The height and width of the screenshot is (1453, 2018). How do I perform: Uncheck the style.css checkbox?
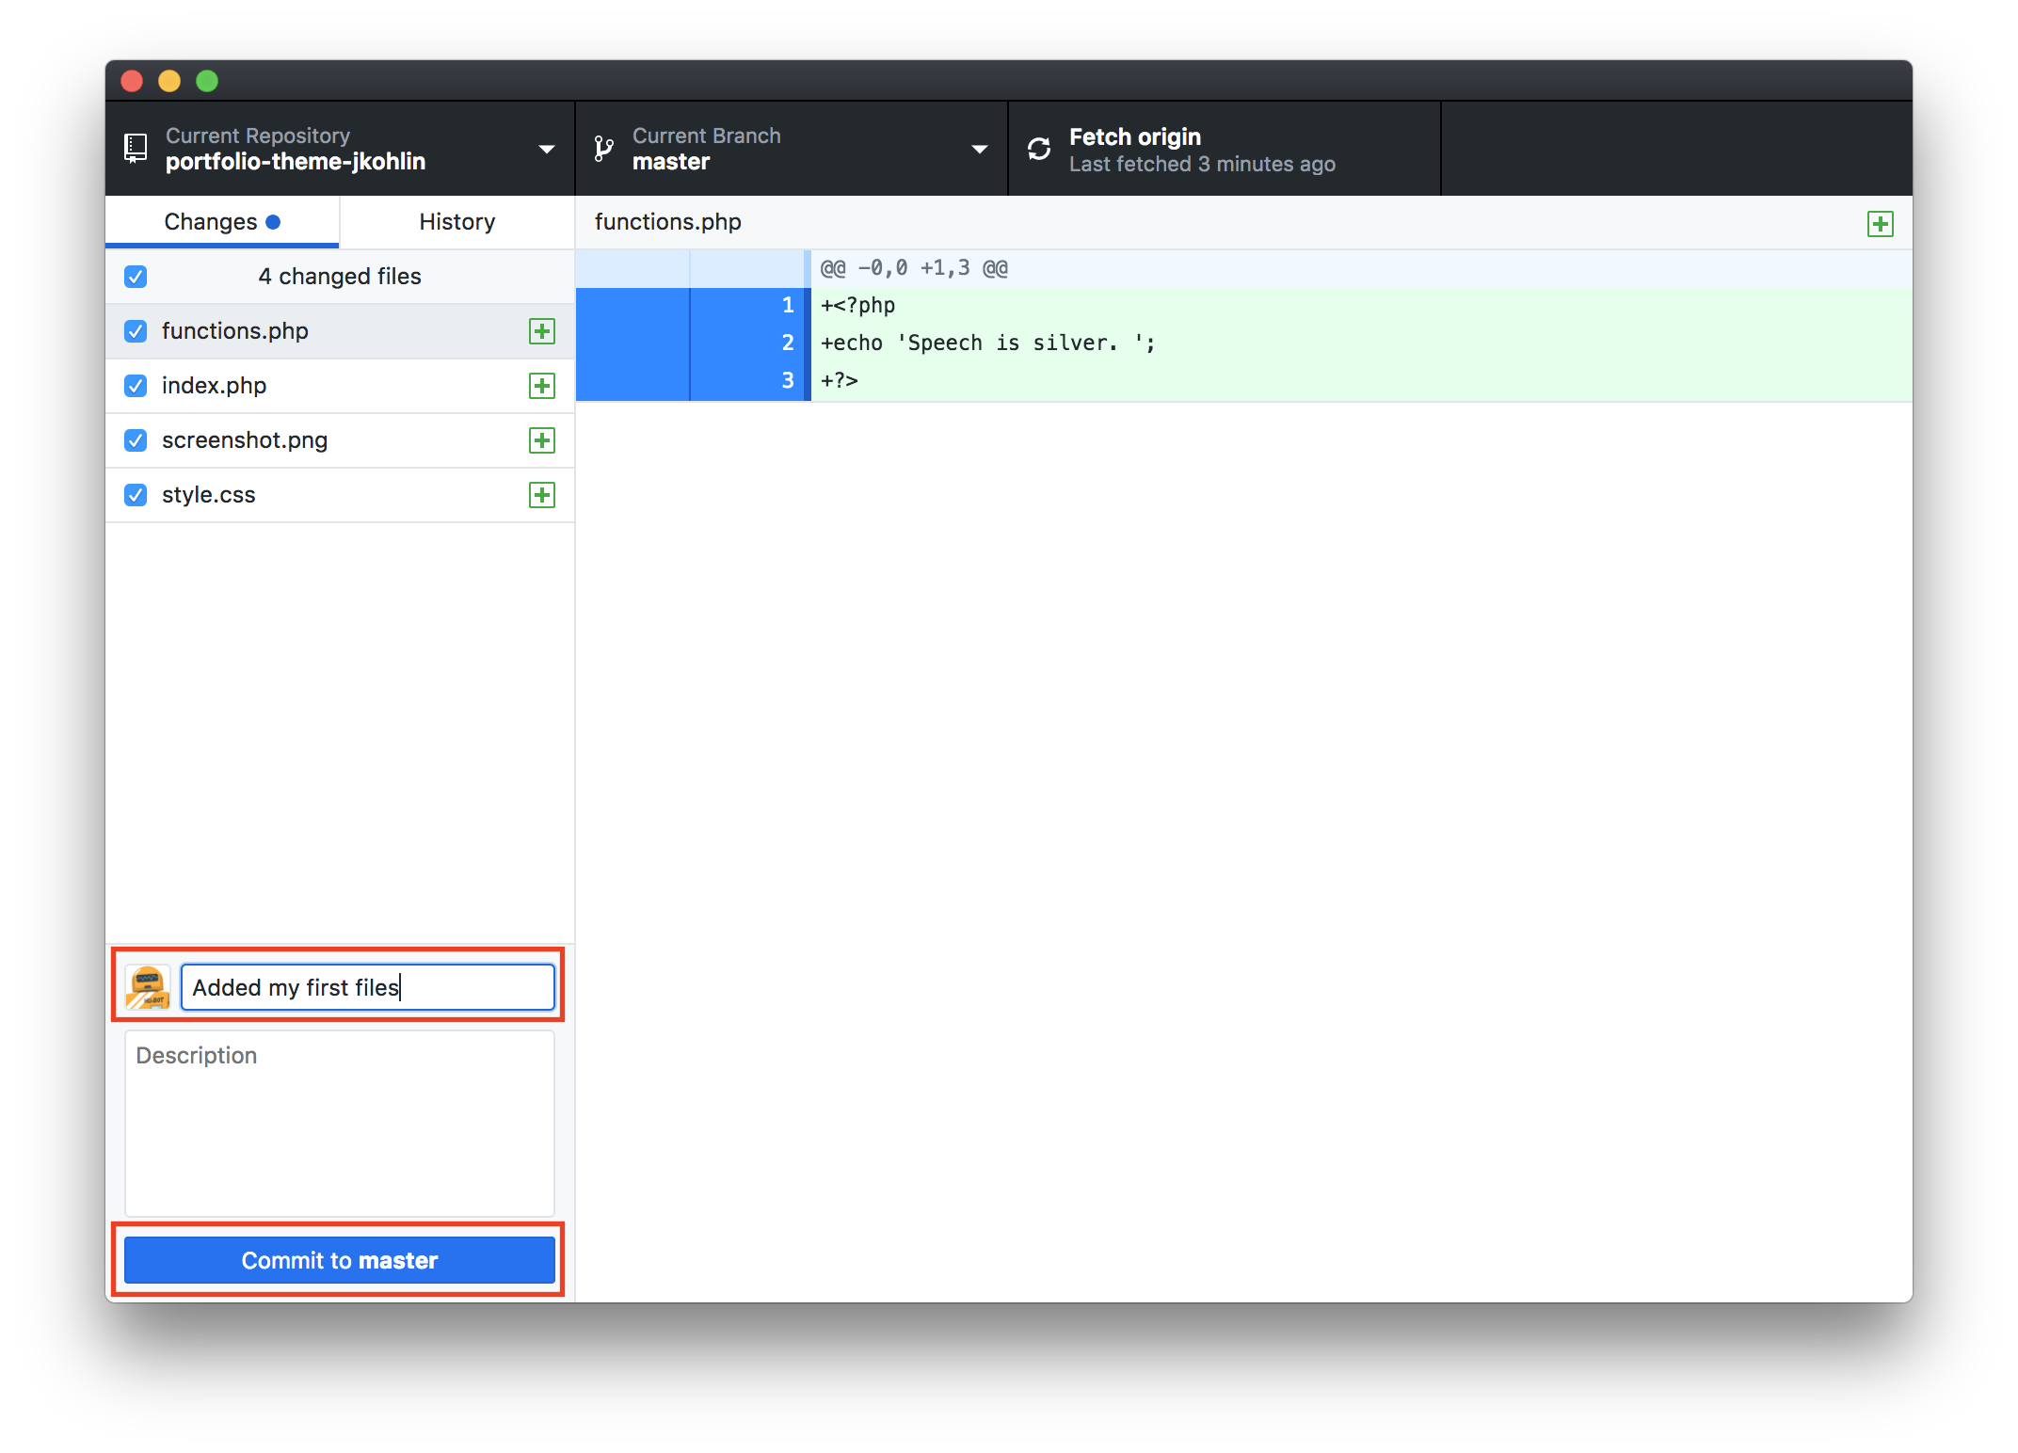pos(136,495)
